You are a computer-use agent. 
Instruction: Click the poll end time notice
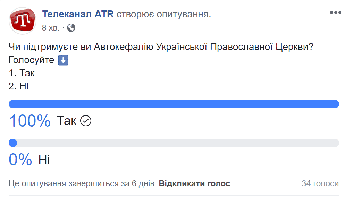coord(82,183)
